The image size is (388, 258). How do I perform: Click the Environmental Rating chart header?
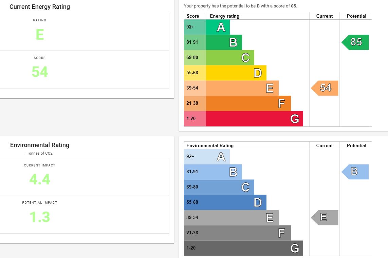(210, 145)
